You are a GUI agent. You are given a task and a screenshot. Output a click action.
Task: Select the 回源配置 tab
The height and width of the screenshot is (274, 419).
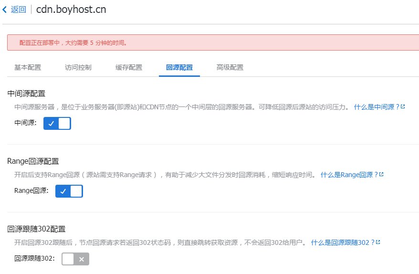179,67
